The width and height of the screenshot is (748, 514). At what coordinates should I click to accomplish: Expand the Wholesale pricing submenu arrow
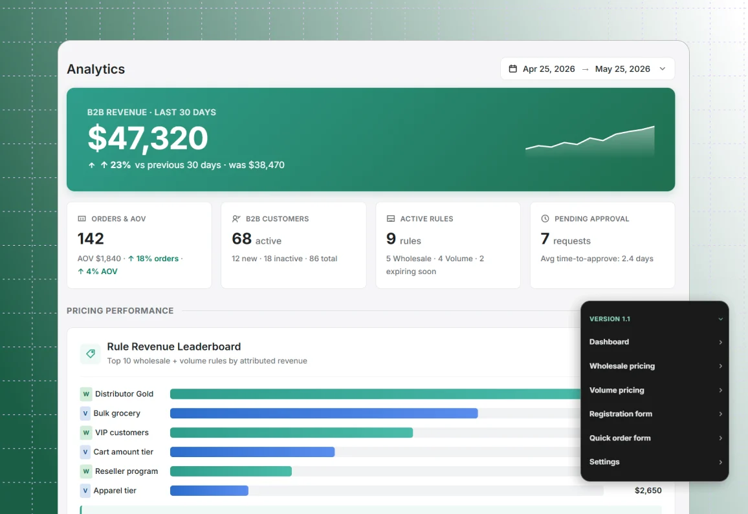click(720, 366)
